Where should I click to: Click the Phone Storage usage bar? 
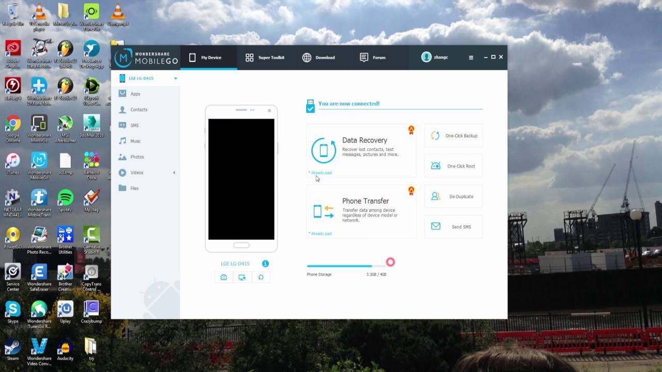coord(346,266)
